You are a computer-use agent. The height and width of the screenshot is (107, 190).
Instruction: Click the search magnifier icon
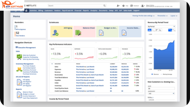[104, 6]
